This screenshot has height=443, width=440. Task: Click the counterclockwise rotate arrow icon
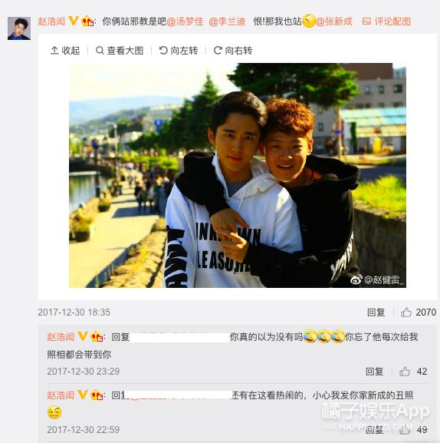point(163,51)
